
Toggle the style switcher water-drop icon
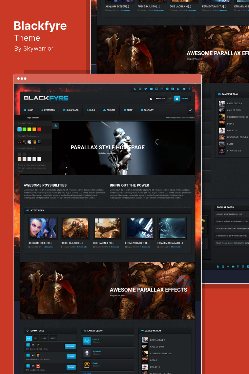(x=56, y=126)
